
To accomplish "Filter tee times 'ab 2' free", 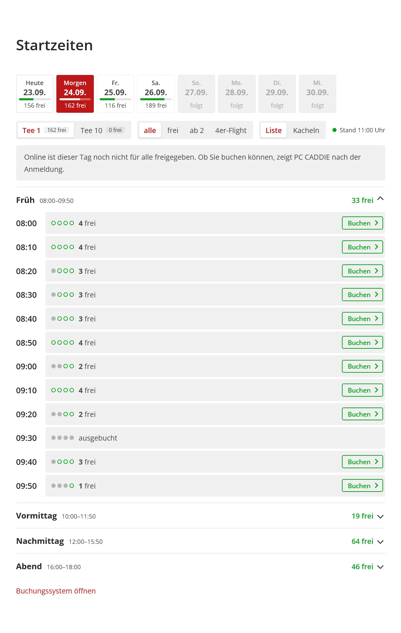I will pos(197,130).
